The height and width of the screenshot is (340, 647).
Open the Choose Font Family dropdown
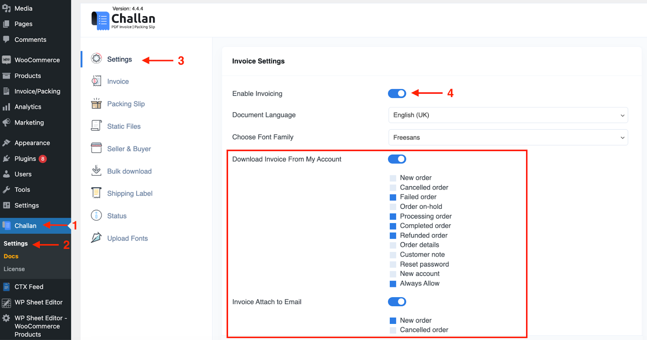click(508, 137)
